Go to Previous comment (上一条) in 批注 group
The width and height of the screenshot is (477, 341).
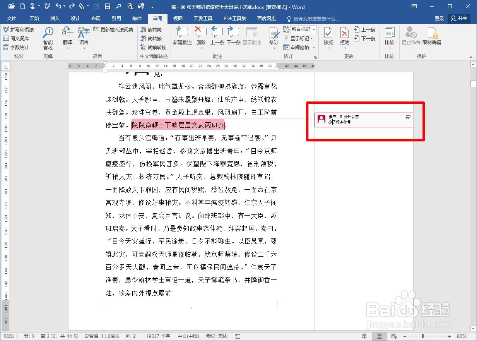(217, 36)
